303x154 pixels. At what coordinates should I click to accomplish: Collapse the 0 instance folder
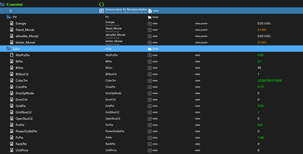tap(6, 11)
